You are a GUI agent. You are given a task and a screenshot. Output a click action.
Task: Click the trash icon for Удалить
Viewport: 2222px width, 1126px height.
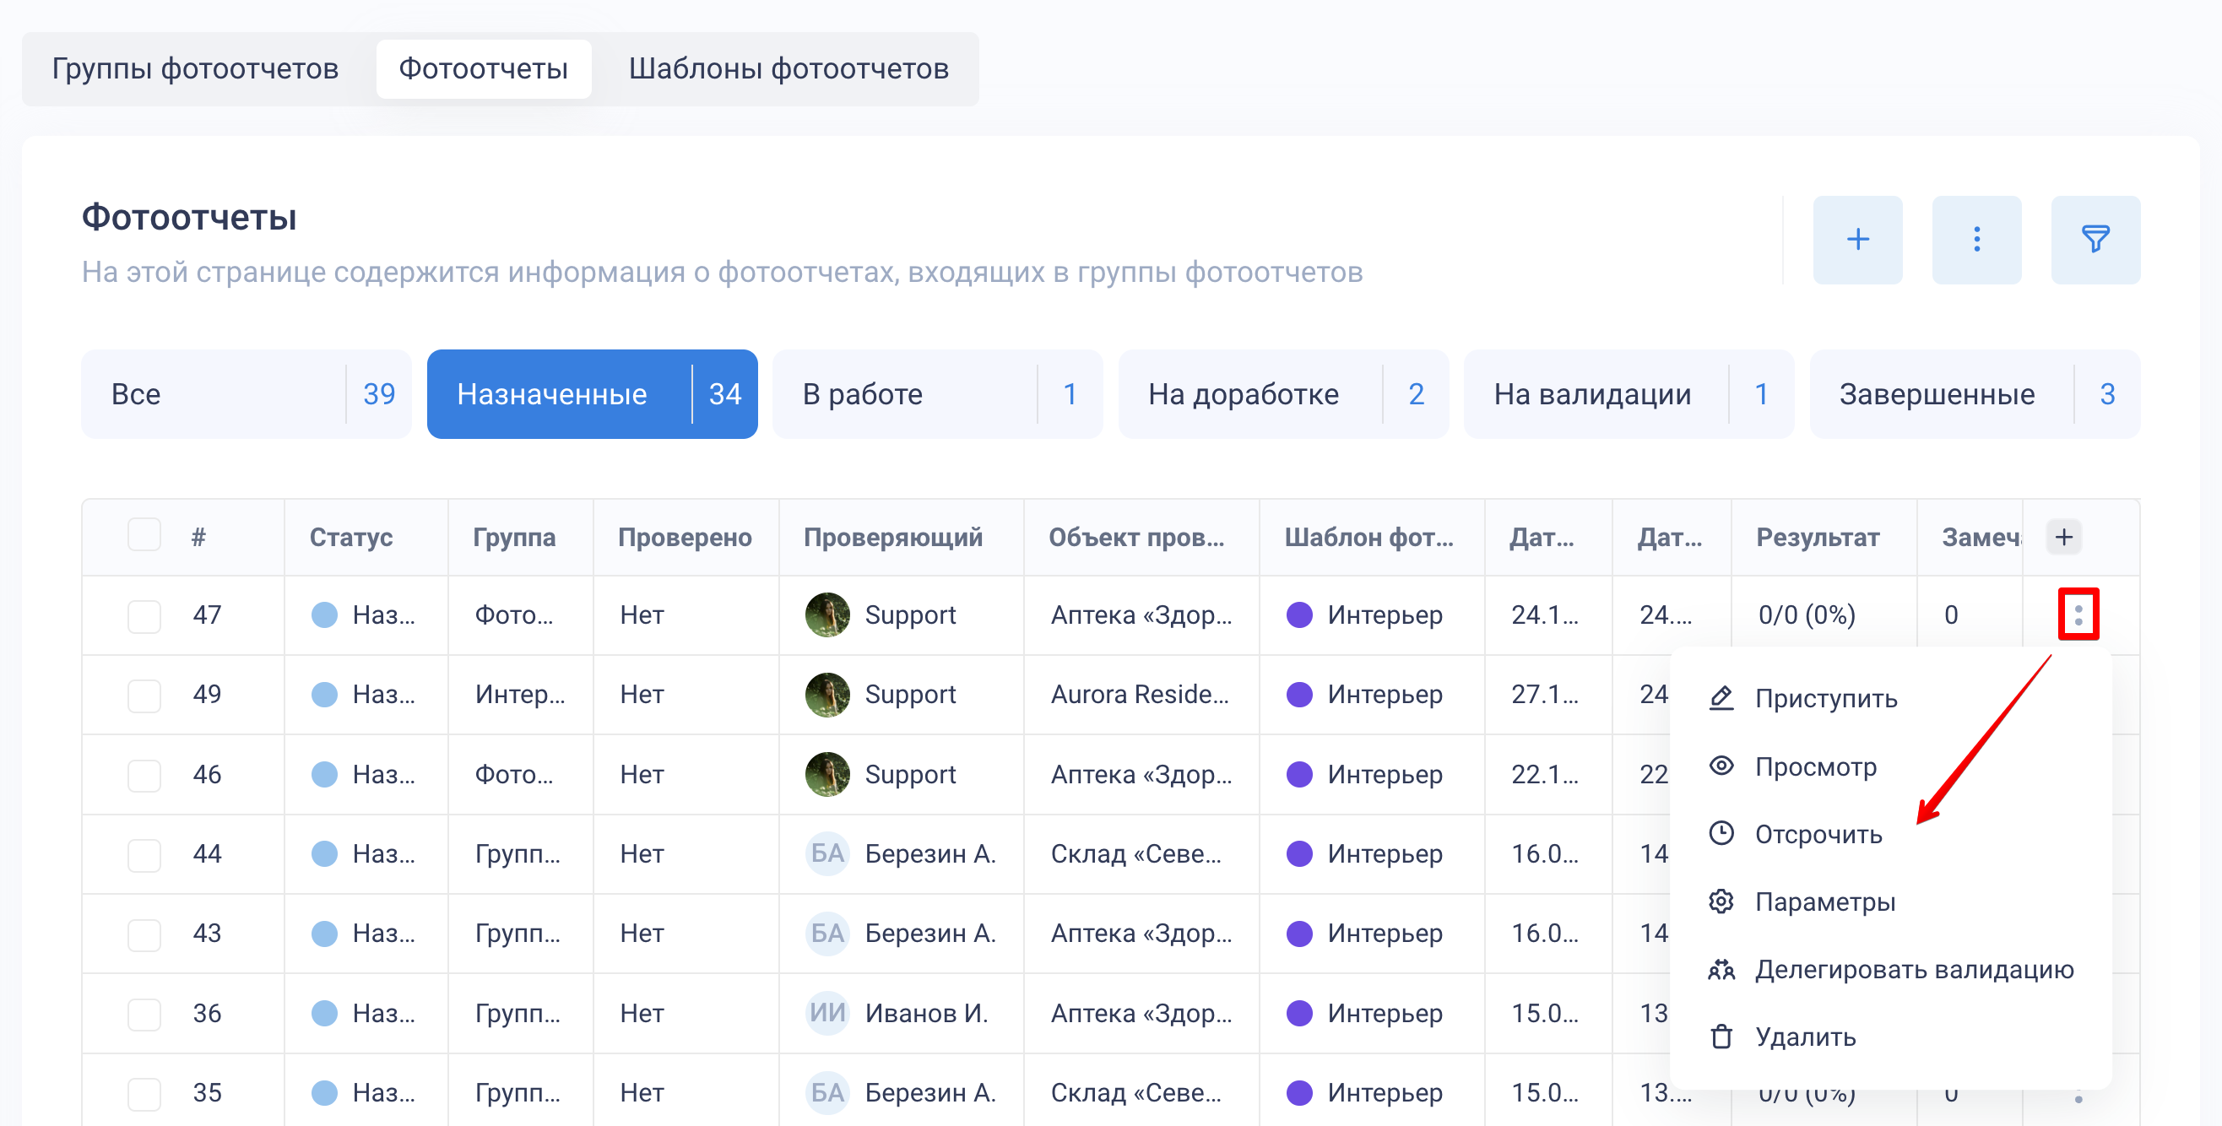1721,1037
